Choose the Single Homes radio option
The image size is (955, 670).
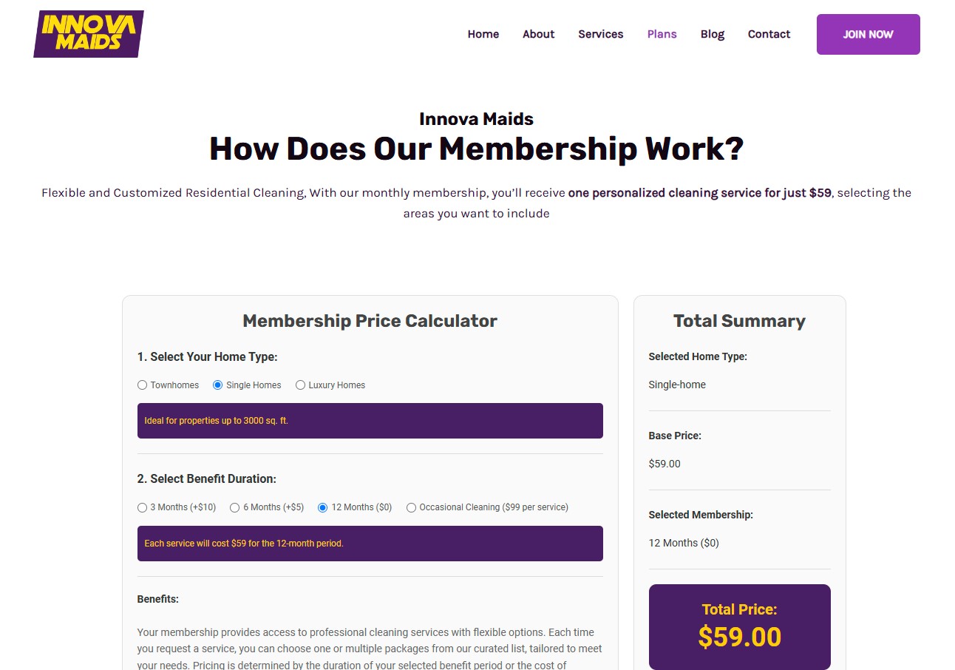[218, 385]
